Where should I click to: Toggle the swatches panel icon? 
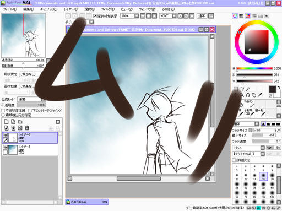pos(261,16)
